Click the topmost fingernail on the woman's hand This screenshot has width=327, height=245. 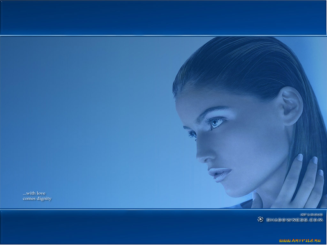coord(300,157)
